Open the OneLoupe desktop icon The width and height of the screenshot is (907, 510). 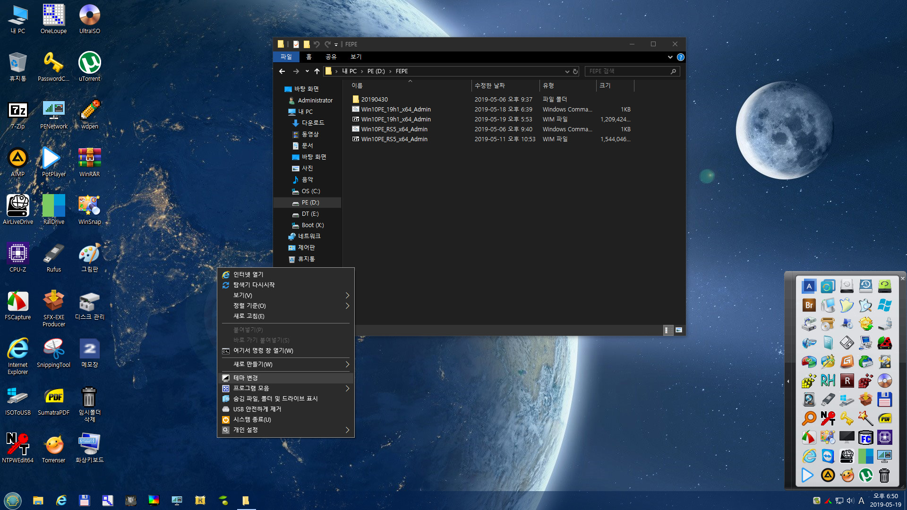click(53, 19)
